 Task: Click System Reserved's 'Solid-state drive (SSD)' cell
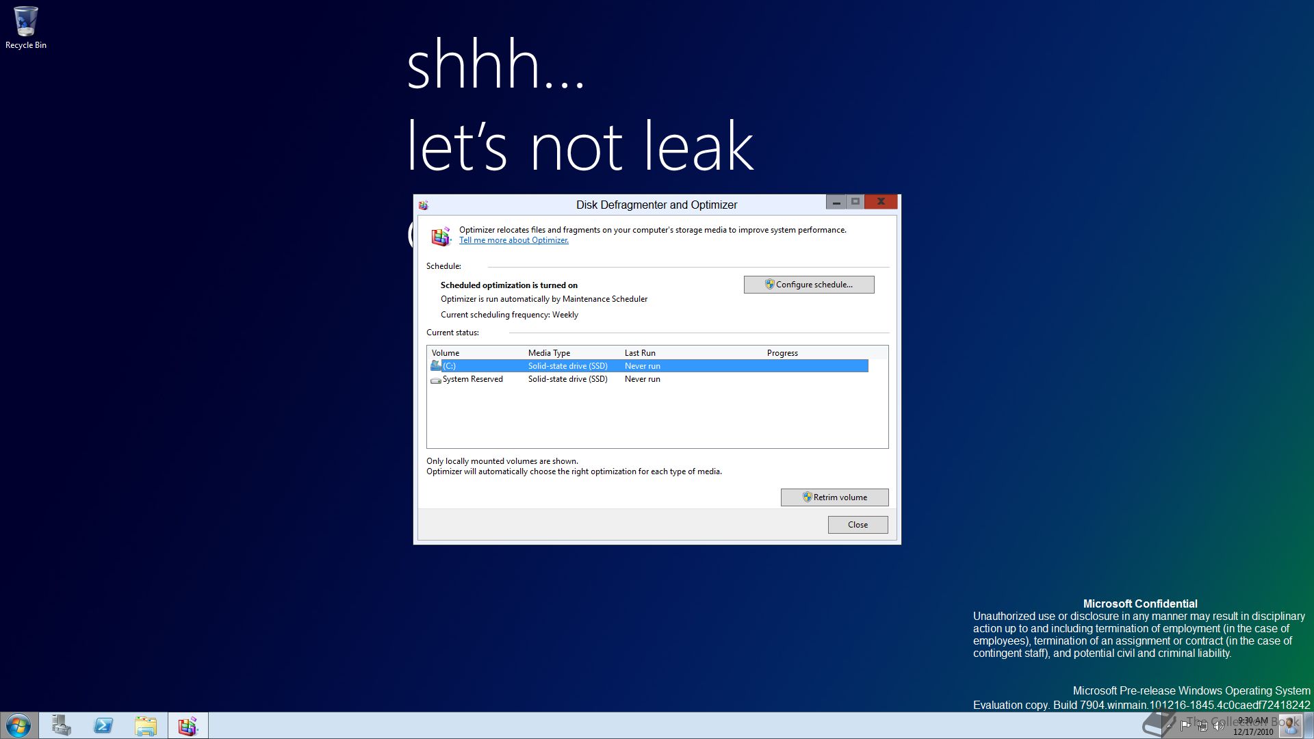(568, 379)
